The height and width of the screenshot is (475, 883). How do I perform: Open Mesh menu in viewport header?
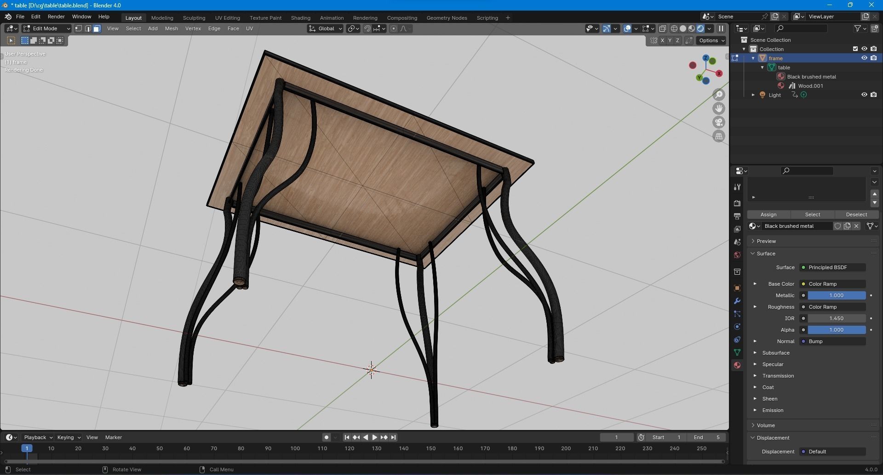click(171, 28)
